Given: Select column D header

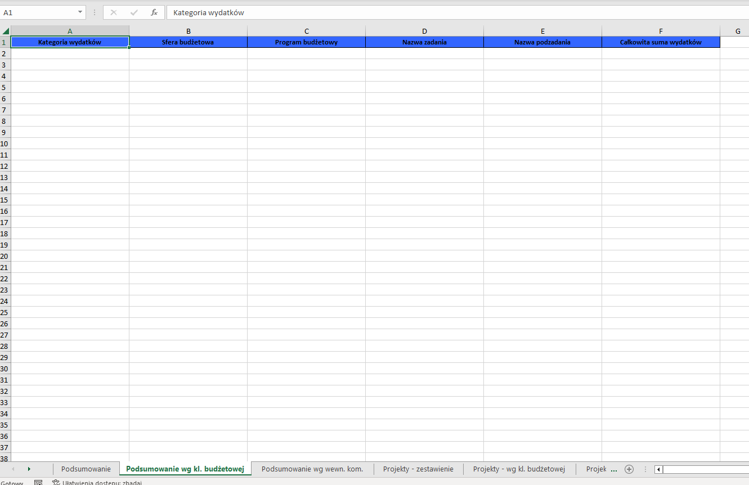Looking at the screenshot, I should pos(424,31).
